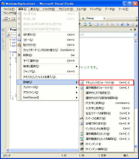This screenshot has height=159, width=139.
Task: Open the active files dropdown arrow in editor
Action: tap(131, 29)
